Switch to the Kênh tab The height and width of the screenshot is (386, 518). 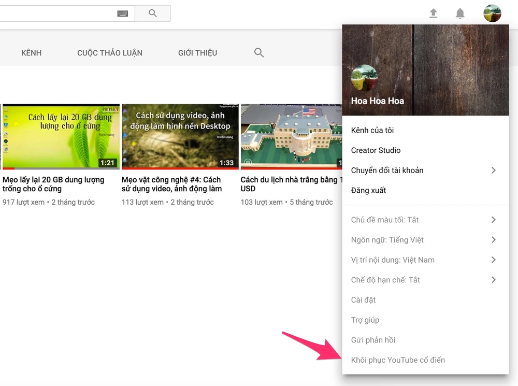(x=31, y=53)
